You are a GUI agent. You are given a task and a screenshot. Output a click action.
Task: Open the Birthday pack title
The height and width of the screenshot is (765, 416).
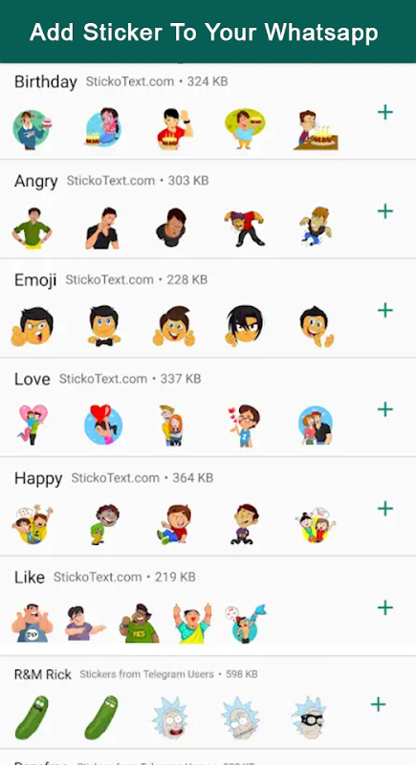click(45, 81)
